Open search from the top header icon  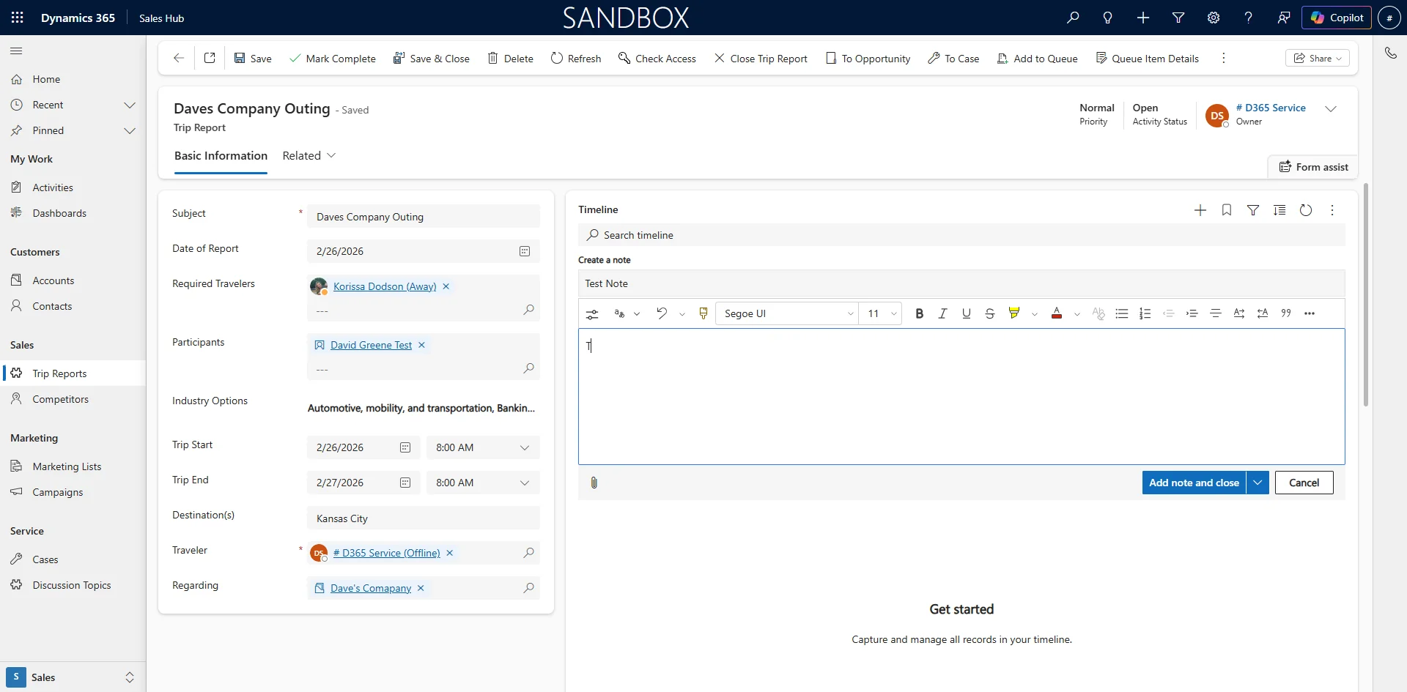pos(1073,18)
